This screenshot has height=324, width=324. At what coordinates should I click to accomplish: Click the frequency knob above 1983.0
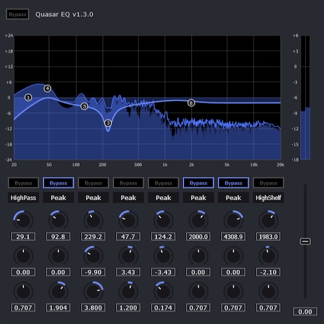pos(268,220)
